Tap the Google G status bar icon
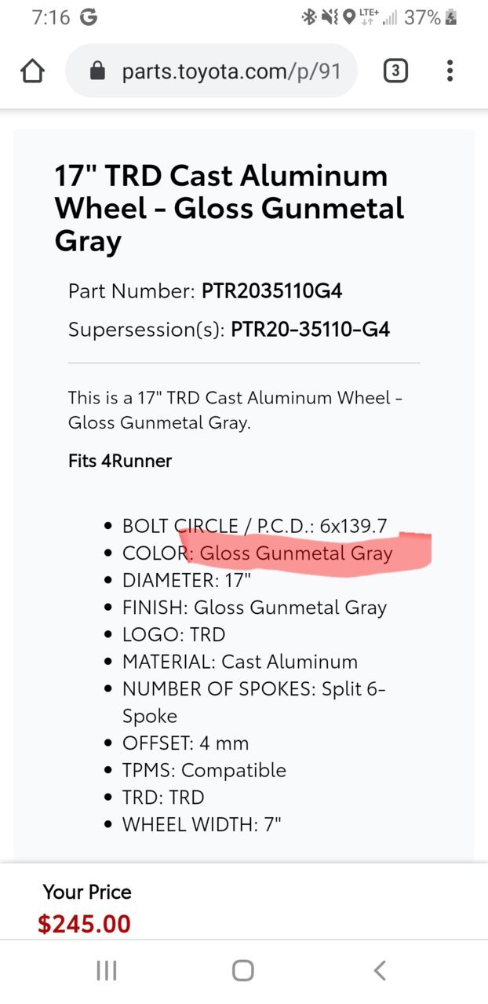This screenshot has width=488, height=1004. [x=89, y=17]
